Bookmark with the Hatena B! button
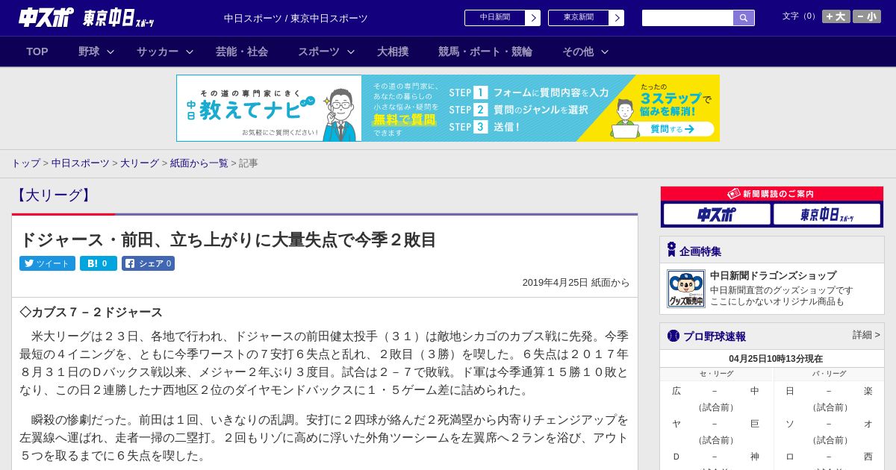896x470 pixels. click(99, 263)
